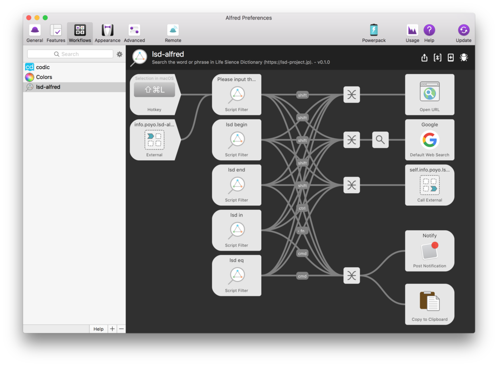Remove workflow with minus button

coord(121,329)
